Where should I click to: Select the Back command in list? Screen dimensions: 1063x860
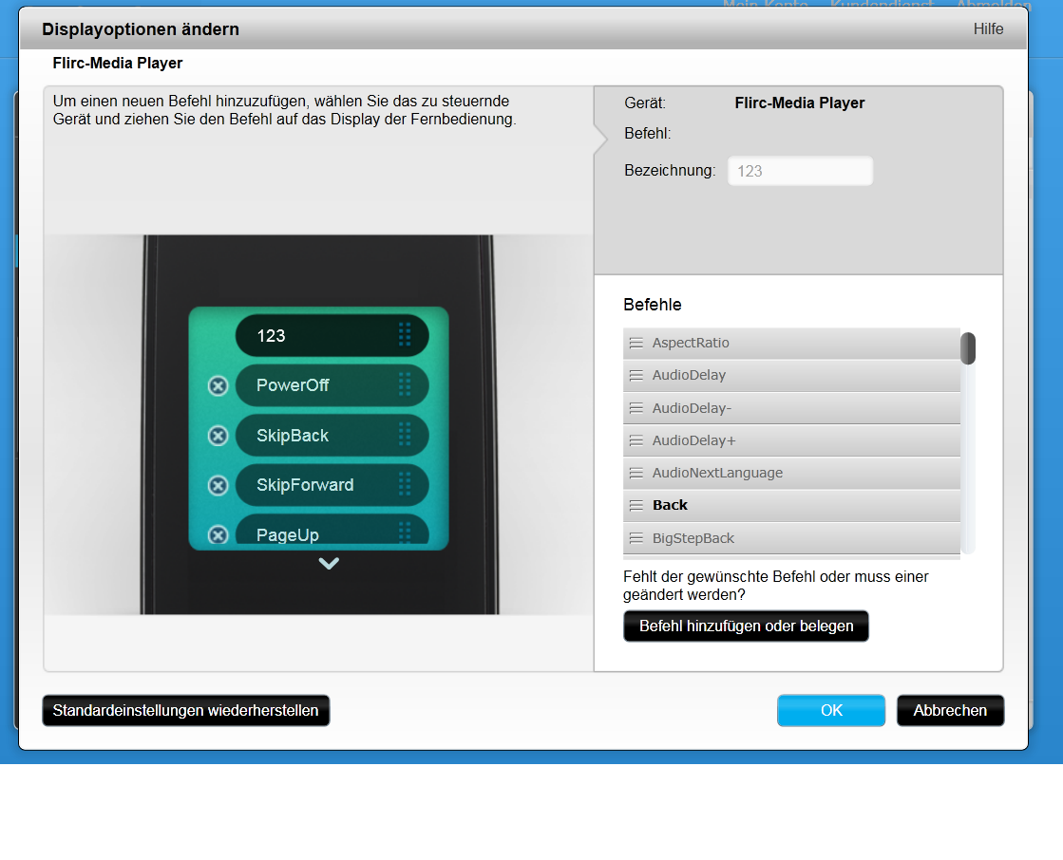792,506
